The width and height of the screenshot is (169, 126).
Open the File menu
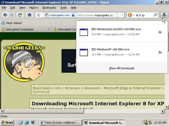(4, 8)
